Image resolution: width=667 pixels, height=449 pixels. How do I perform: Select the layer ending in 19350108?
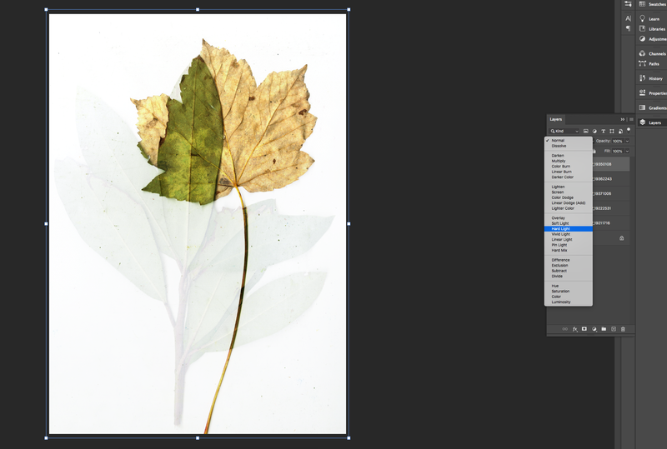(610, 164)
